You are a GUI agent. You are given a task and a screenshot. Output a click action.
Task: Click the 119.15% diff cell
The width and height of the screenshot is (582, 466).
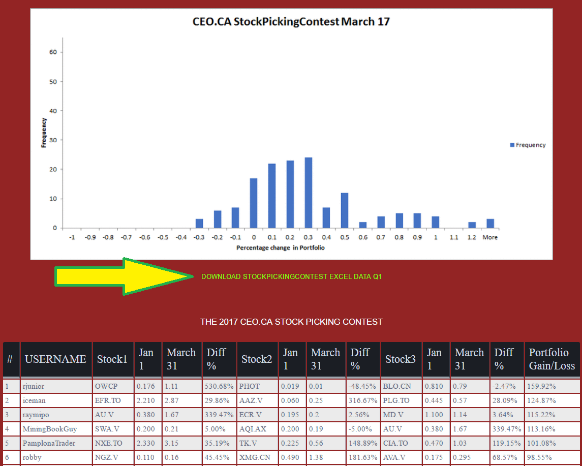pyautogui.click(x=507, y=443)
